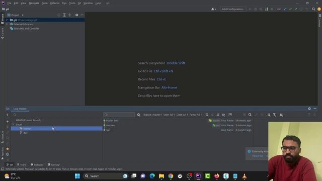The image size is (322, 181).
Task: Click the Git push arrow icon
Action: click(x=296, y=9)
